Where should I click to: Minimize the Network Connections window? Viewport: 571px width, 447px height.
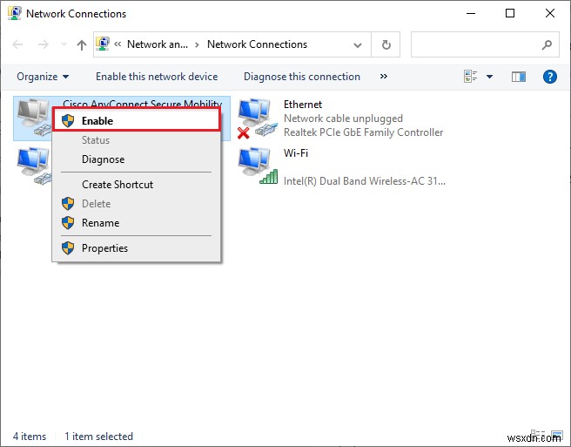[x=471, y=13]
